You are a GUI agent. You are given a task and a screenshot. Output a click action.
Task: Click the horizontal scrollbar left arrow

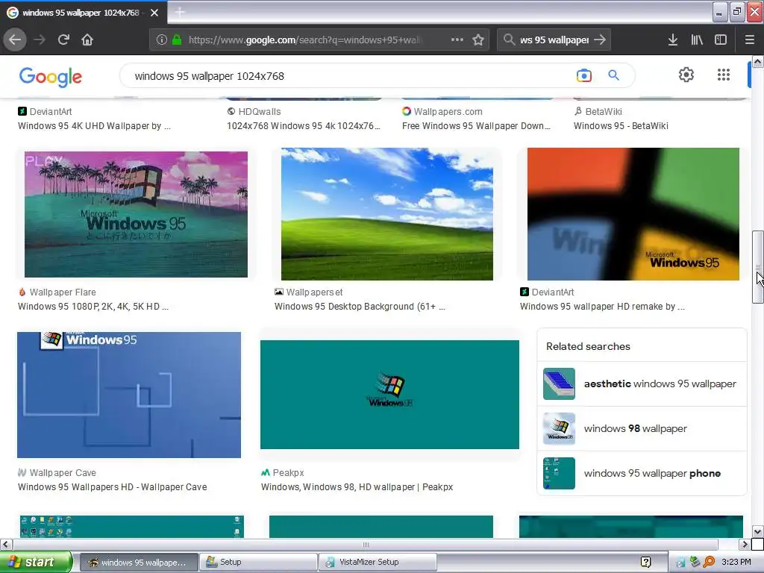[x=6, y=544]
